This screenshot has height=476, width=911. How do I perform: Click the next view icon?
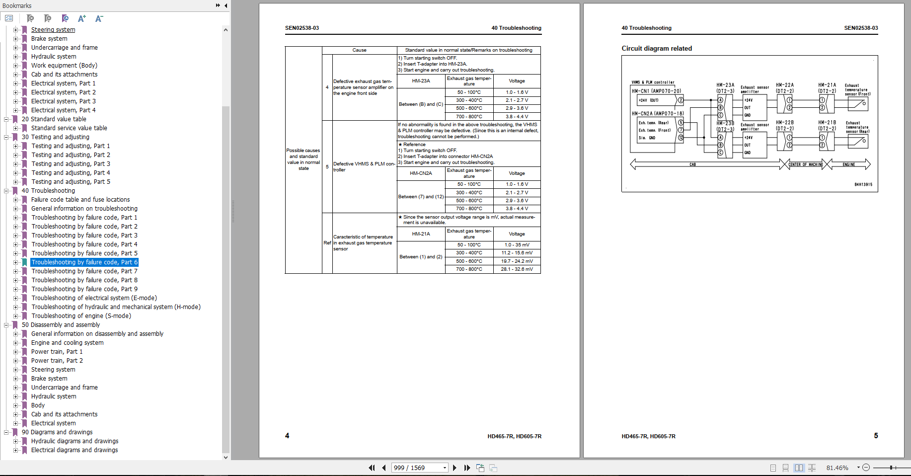[x=493, y=468]
